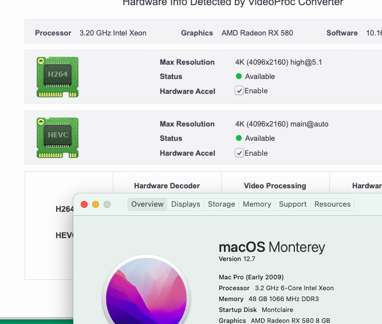382x324 pixels.
Task: Click the H264 row label in table
Action: pos(64,209)
